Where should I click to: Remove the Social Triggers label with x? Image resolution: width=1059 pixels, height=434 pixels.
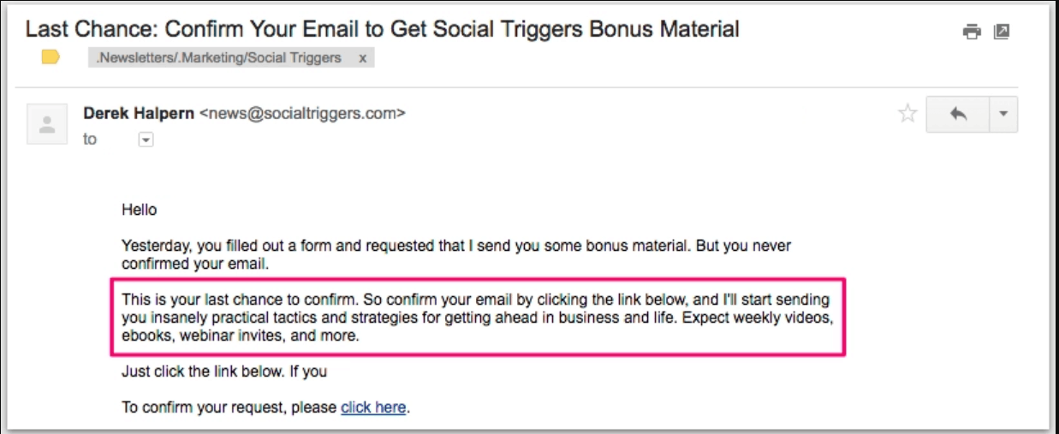pos(362,58)
